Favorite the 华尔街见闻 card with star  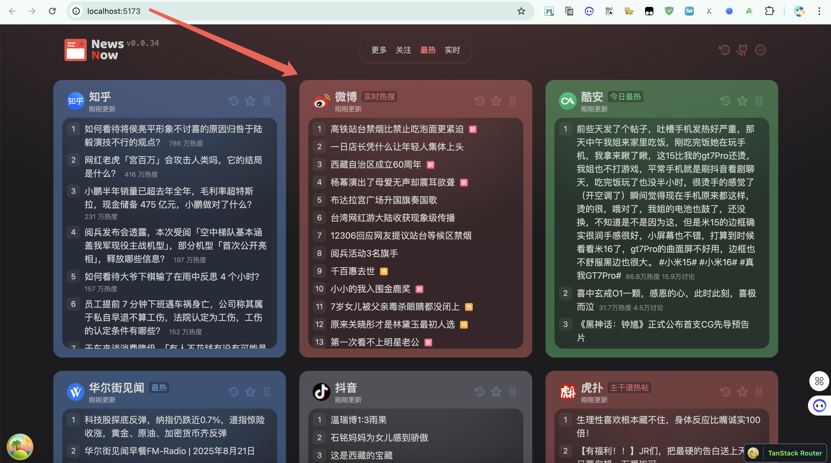[250, 392]
